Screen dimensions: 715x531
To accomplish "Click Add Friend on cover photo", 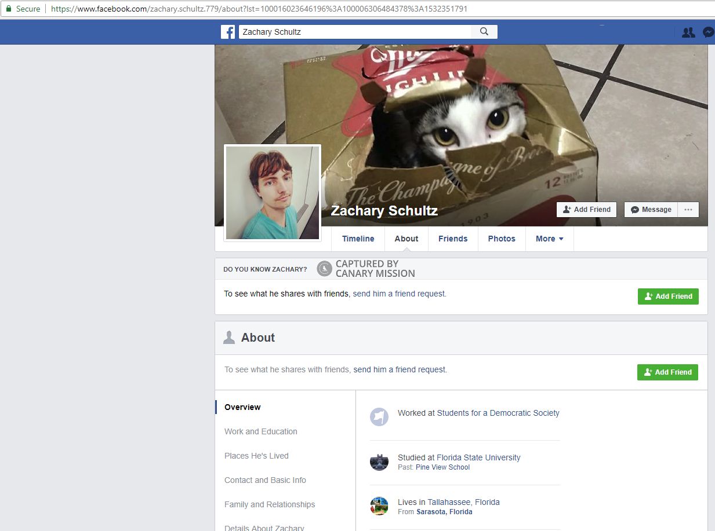I will coord(587,210).
